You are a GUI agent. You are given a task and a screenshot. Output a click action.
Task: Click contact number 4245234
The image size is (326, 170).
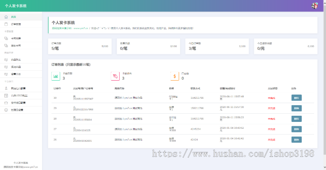196,129
